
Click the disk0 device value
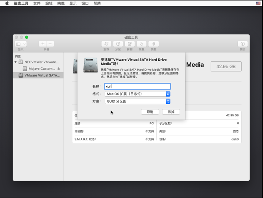tap(235, 139)
